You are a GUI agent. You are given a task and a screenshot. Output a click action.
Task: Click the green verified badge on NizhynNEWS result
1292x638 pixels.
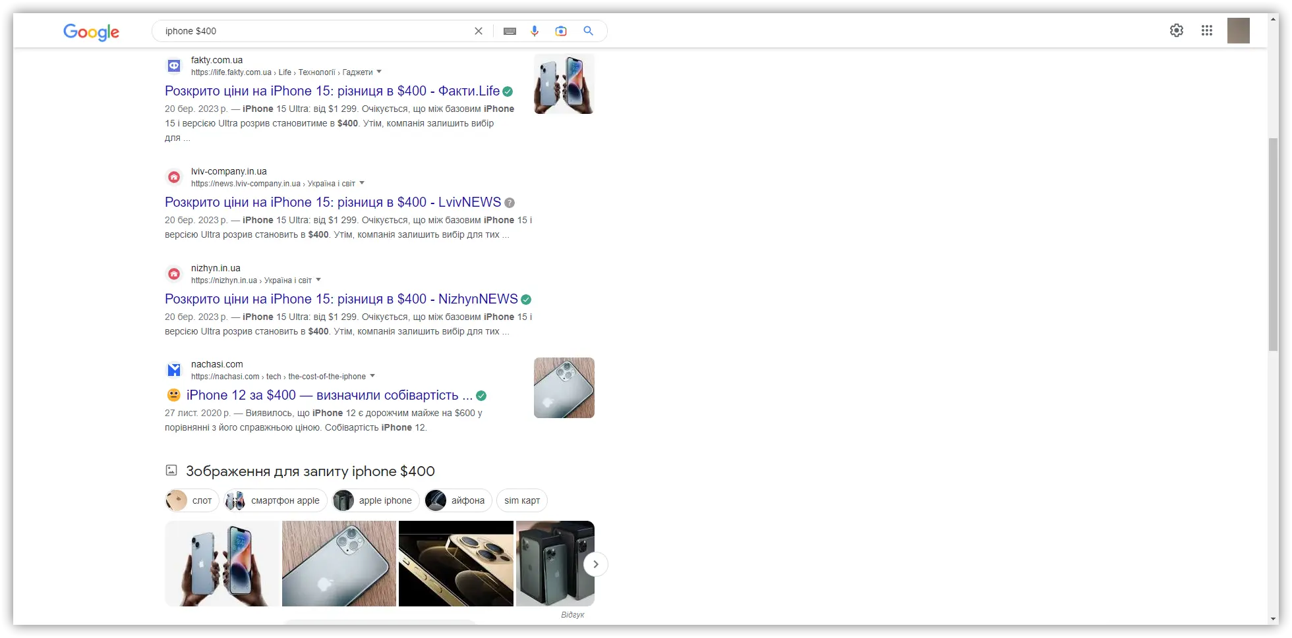526,300
